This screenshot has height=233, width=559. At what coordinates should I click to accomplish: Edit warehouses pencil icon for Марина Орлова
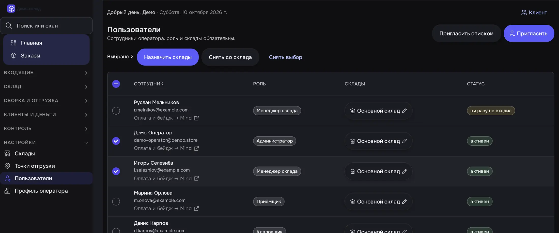[405, 201]
